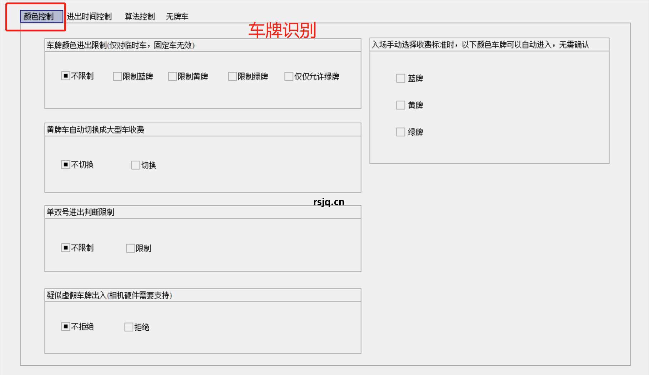This screenshot has width=649, height=375.
Task: Select 不切换 in the yellow plate section
Action: [65, 164]
